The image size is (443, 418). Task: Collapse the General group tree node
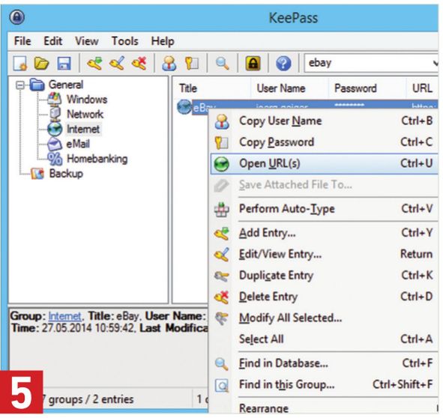[x=20, y=85]
